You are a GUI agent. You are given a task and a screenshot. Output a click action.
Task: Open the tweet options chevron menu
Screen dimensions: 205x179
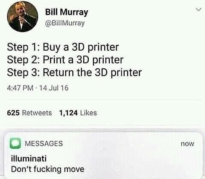click(x=199, y=10)
